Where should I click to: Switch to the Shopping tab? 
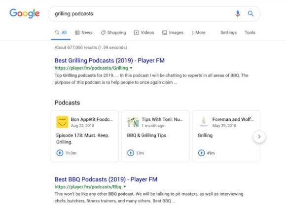pos(113,33)
